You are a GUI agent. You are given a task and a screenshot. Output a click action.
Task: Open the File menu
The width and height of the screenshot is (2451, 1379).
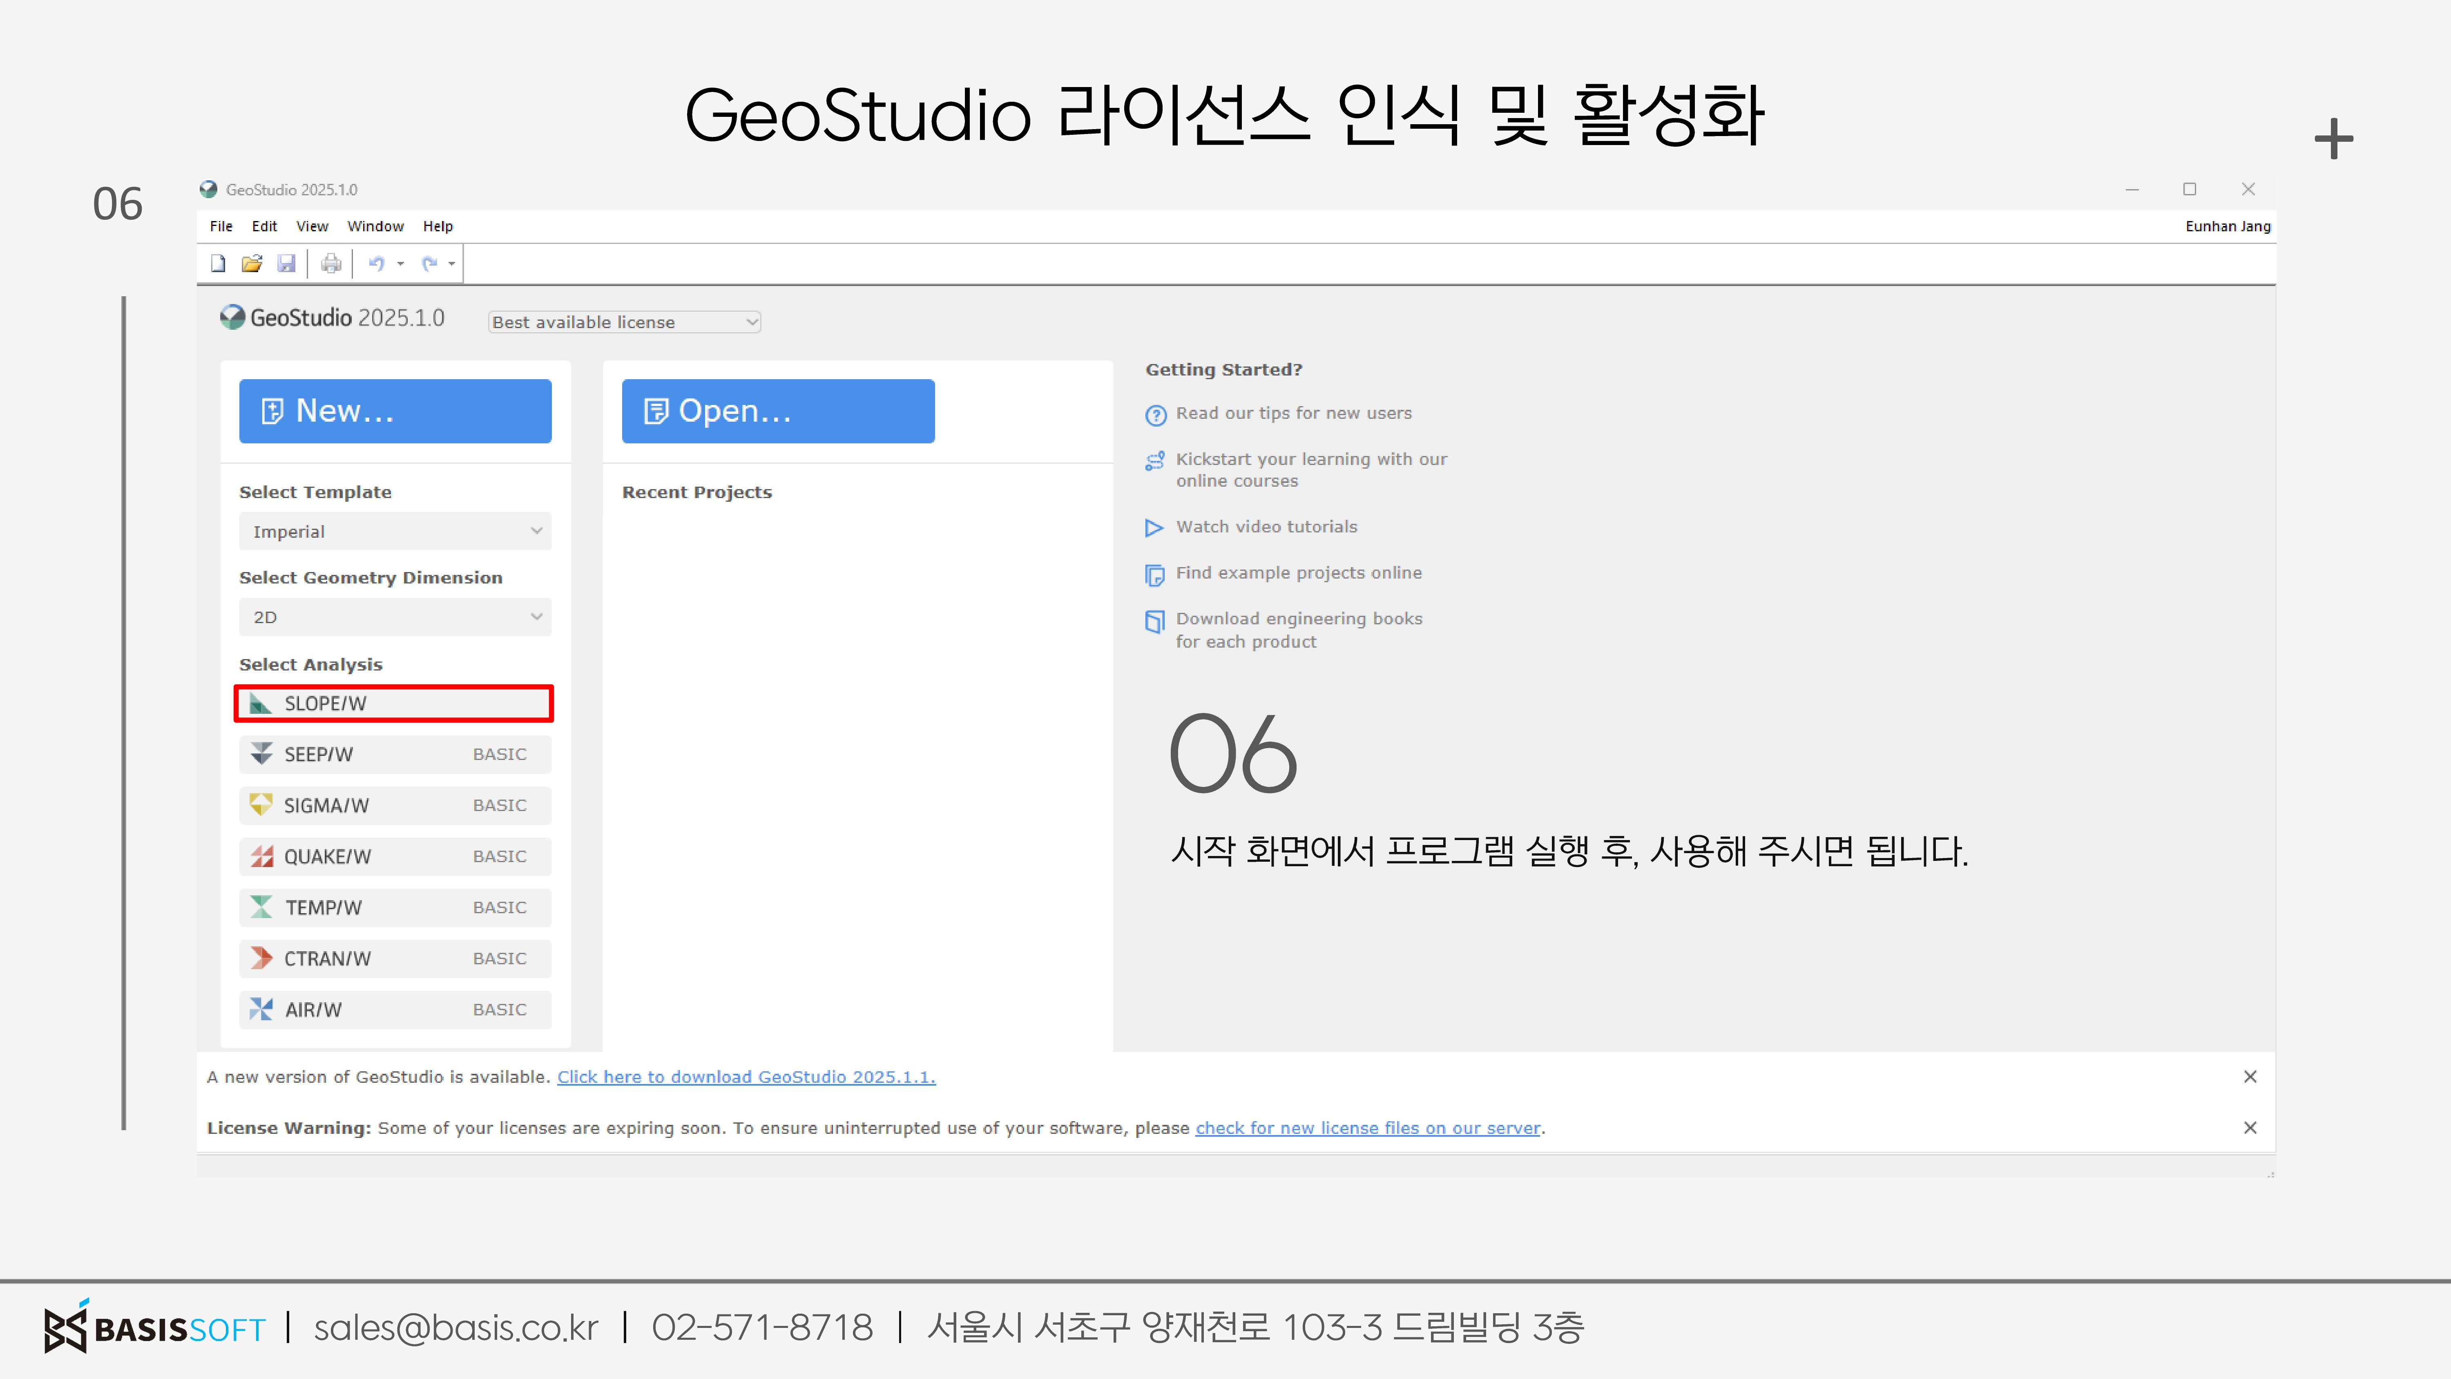(221, 226)
